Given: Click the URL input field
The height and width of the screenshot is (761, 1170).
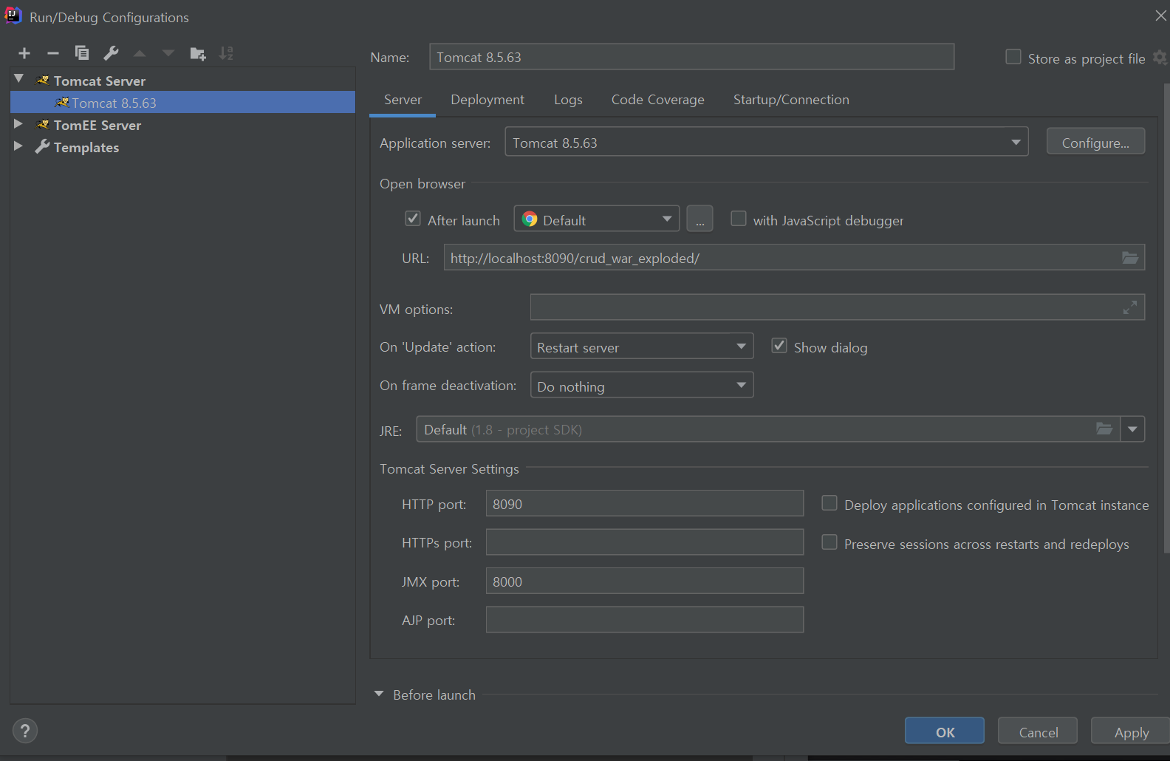Looking at the screenshot, I should point(794,258).
